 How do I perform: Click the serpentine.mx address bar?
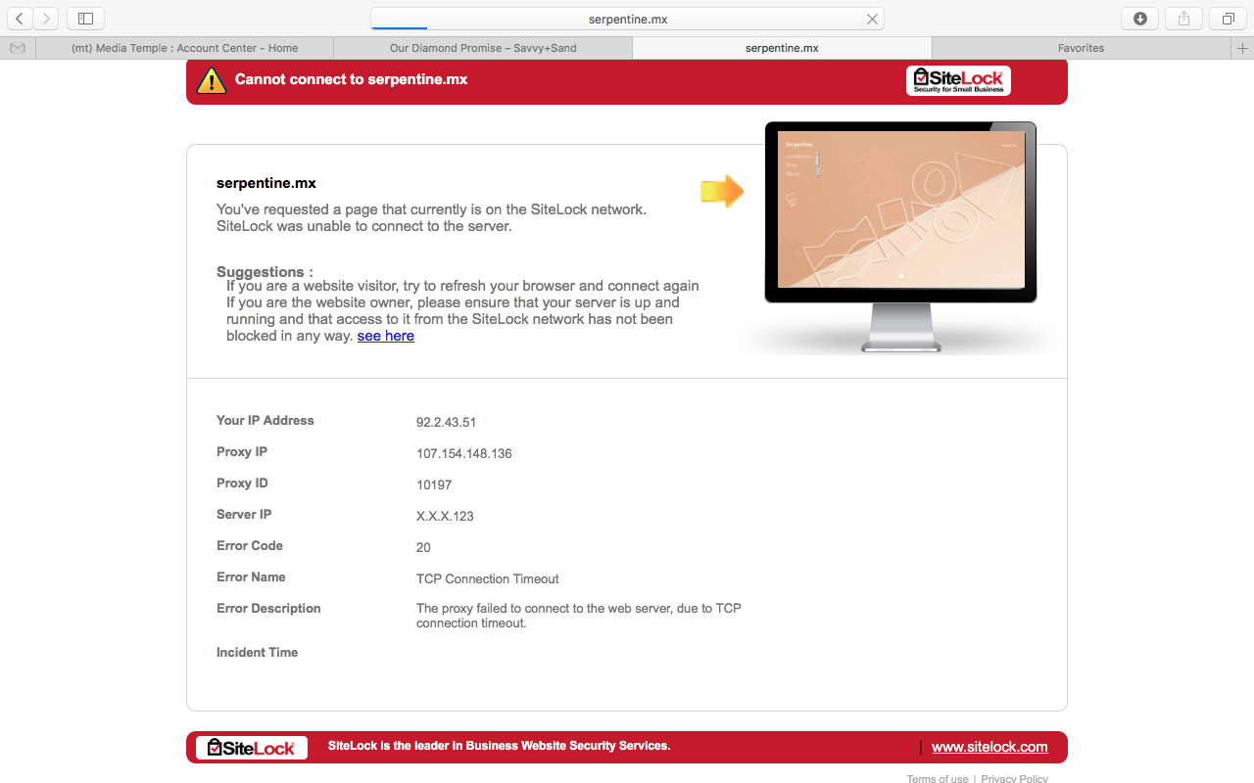(627, 19)
